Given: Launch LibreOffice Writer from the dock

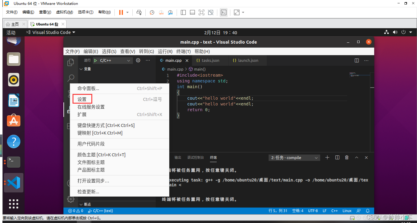Looking at the screenshot, I should click(x=14, y=100).
